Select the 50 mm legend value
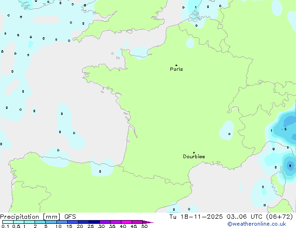The height and width of the screenshot is (228, 296). point(145,226)
